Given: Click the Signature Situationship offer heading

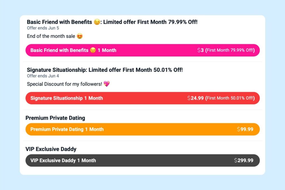Looking at the screenshot, I should [105, 70].
